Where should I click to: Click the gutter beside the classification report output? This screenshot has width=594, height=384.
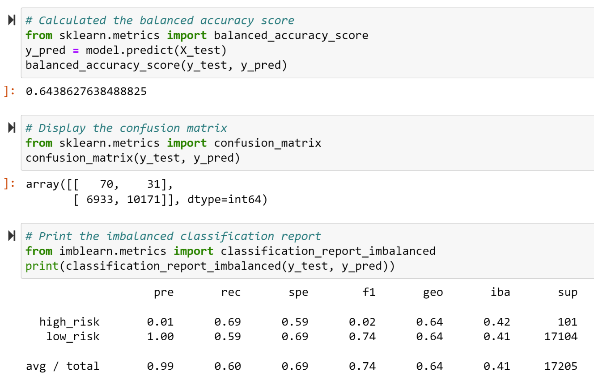(9, 321)
